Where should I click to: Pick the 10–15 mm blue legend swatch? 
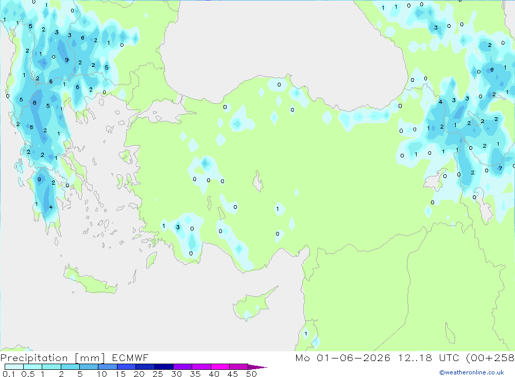tap(108, 367)
